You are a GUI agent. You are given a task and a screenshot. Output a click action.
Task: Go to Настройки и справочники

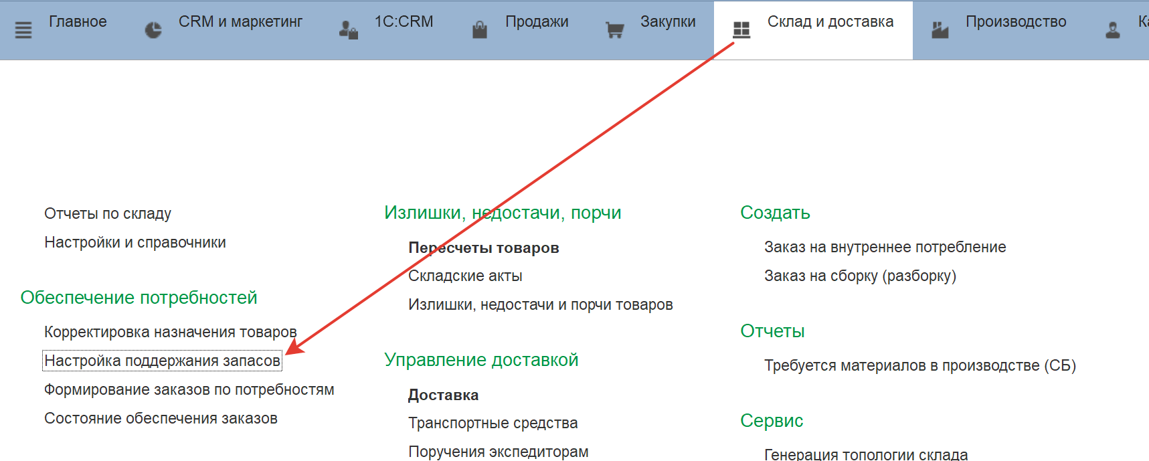click(135, 243)
